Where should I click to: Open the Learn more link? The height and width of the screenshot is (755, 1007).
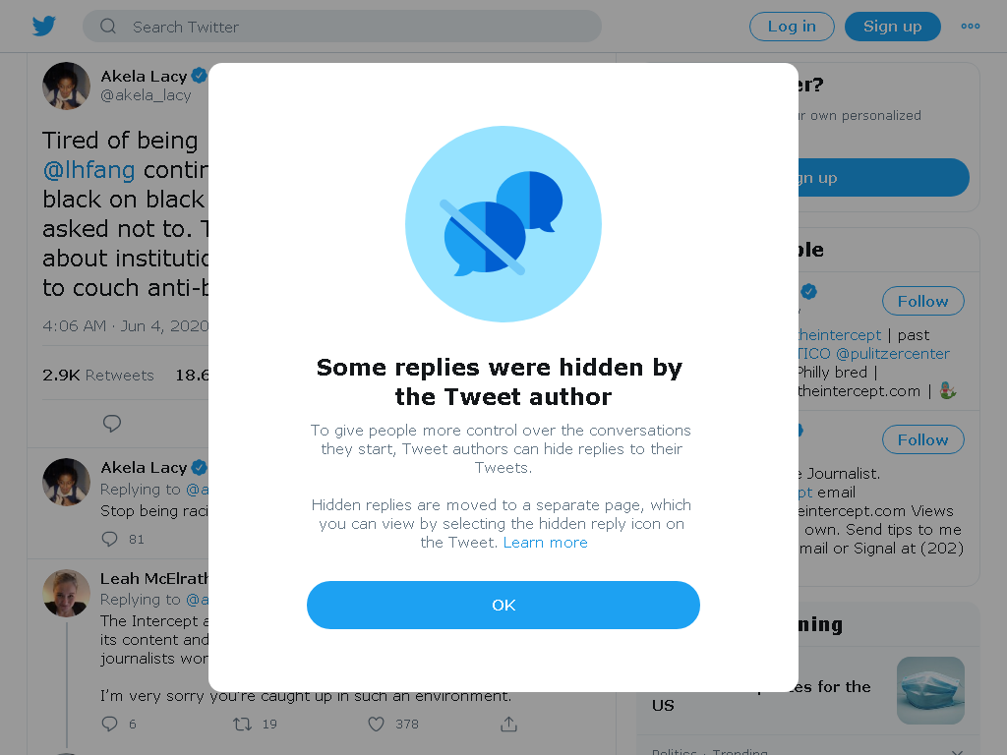(545, 543)
